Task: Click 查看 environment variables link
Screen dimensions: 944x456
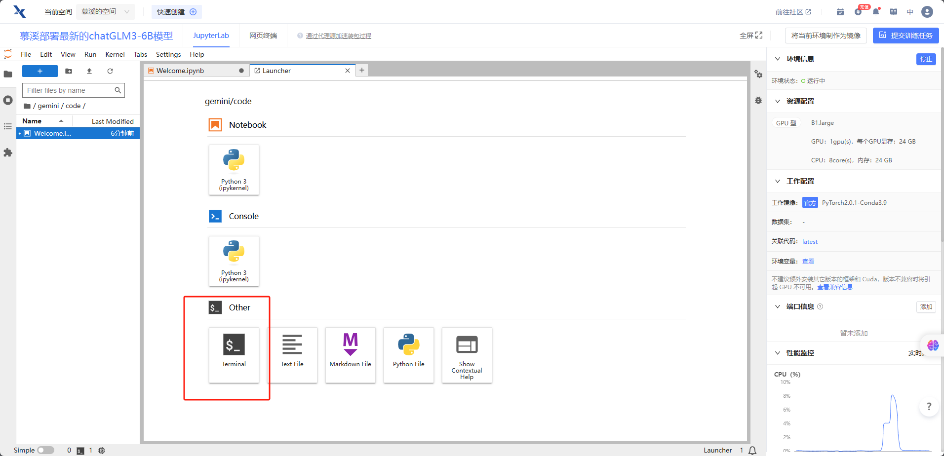Action: click(808, 261)
